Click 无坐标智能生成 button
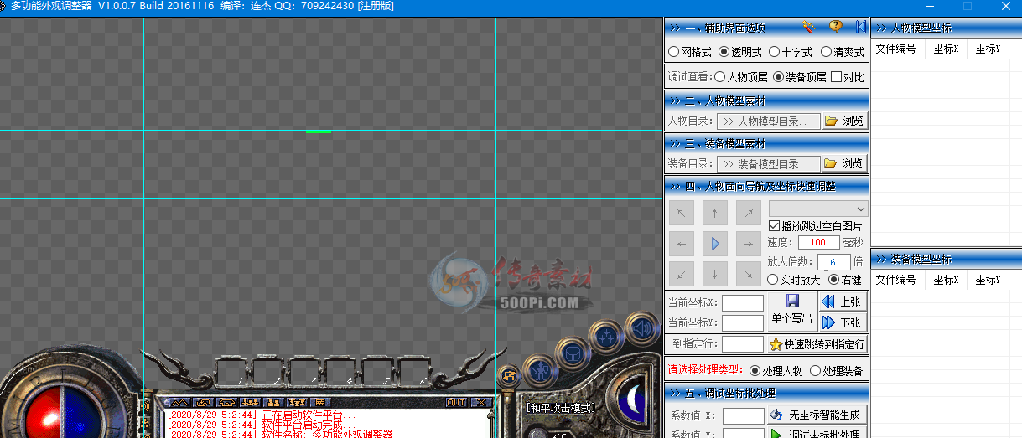Screen dimensions: 1022x438 click(817, 415)
